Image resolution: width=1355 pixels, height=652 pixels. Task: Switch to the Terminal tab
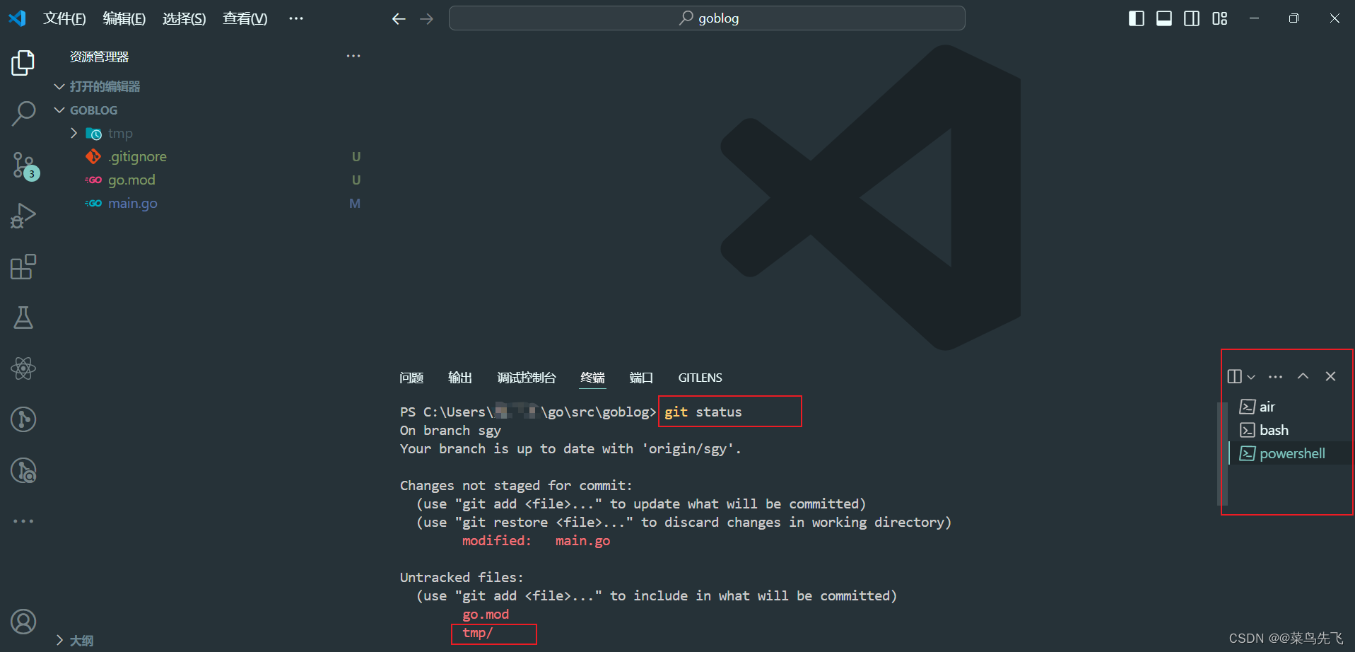coord(592,378)
